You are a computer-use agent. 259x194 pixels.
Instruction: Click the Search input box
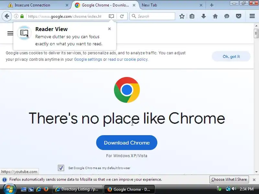152,16
